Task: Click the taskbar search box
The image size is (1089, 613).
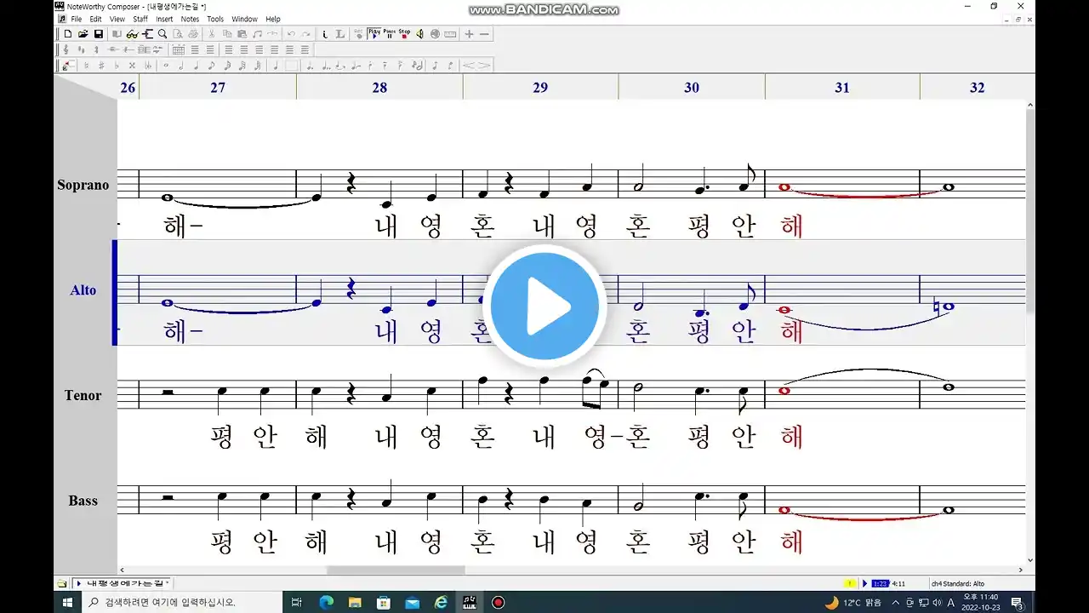Action: tap(181, 602)
